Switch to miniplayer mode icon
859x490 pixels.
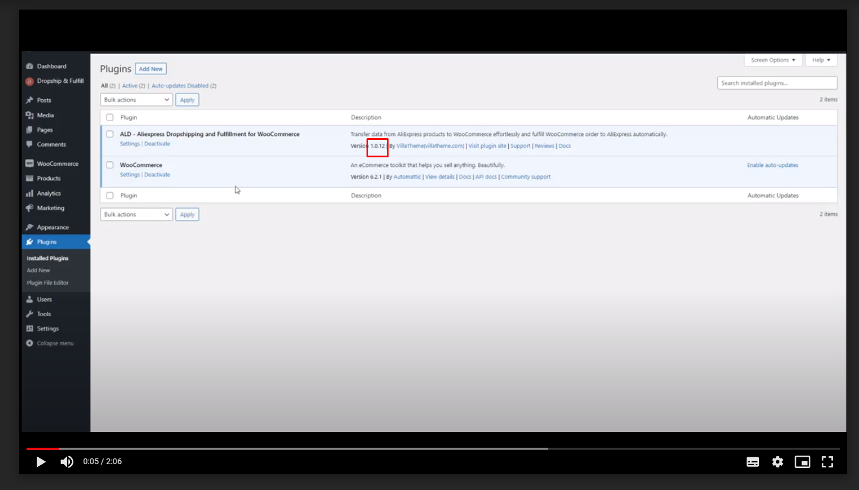(x=803, y=462)
